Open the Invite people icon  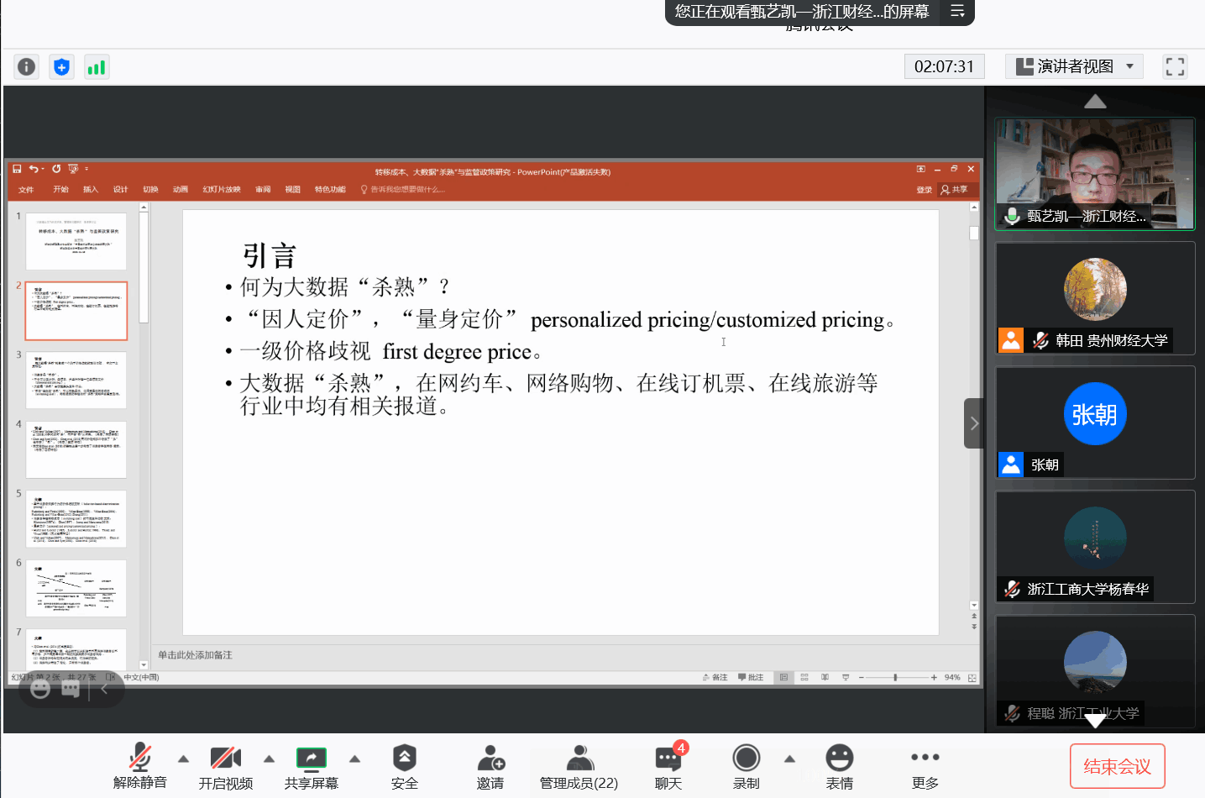490,765
